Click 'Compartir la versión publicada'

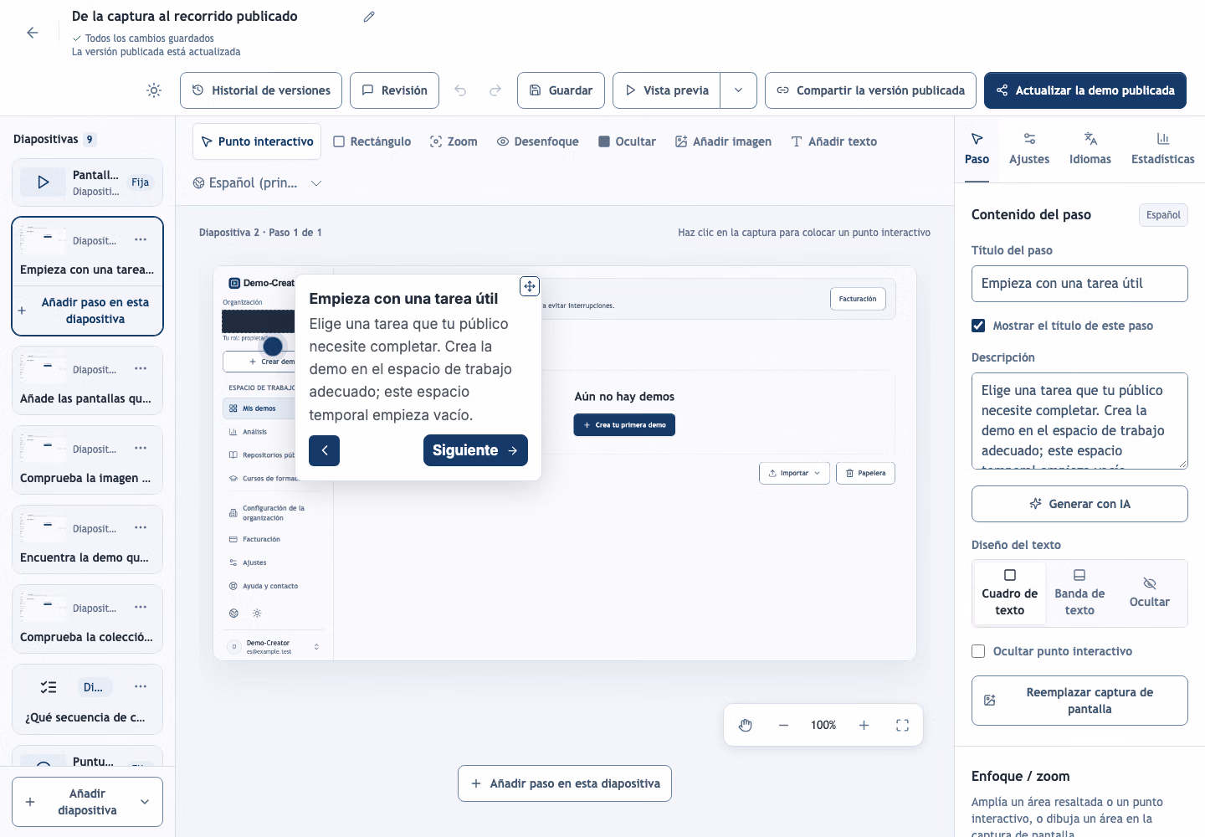coord(870,90)
